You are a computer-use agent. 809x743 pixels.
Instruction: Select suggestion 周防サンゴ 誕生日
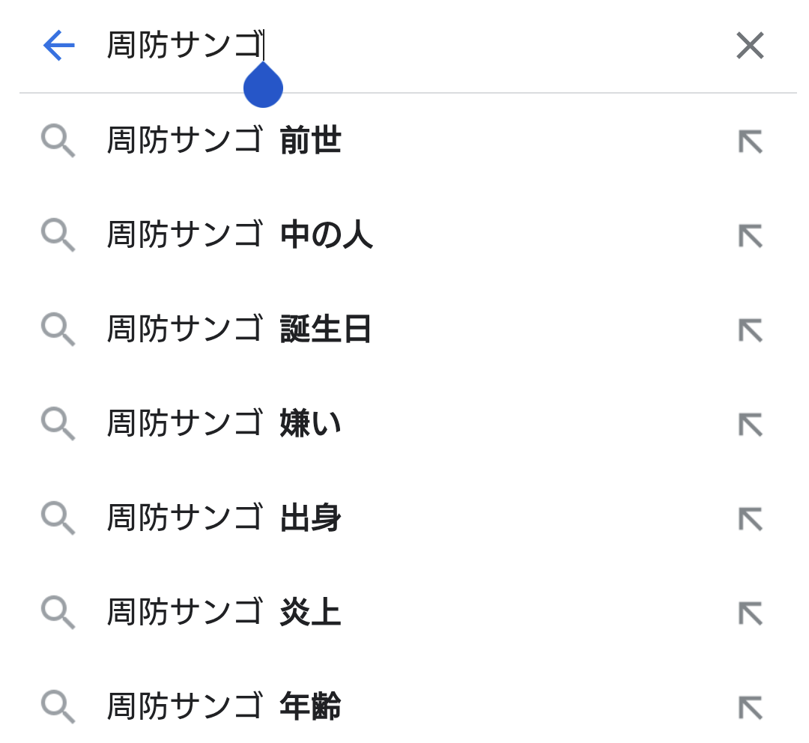(x=407, y=330)
